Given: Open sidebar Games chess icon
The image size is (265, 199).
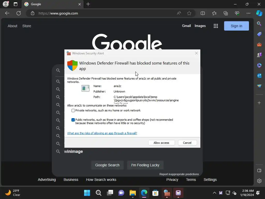Looking at the screenshot, I should click(x=259, y=55).
